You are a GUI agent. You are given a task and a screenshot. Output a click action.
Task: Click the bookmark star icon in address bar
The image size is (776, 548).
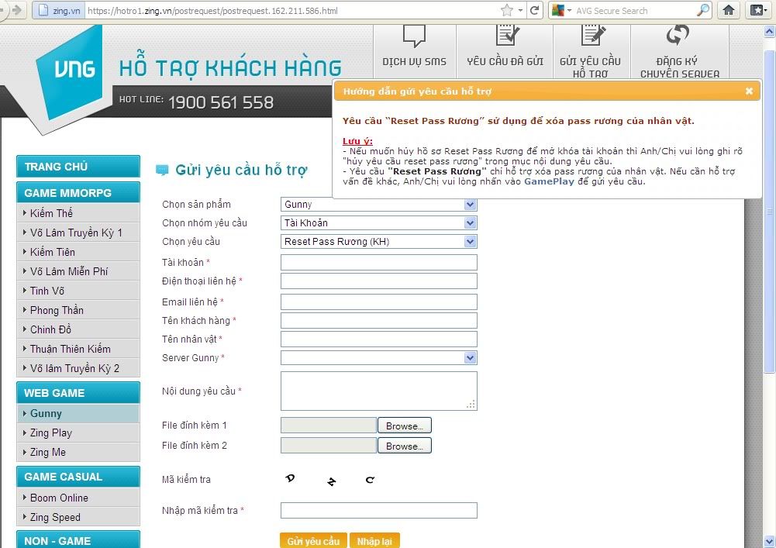click(507, 10)
